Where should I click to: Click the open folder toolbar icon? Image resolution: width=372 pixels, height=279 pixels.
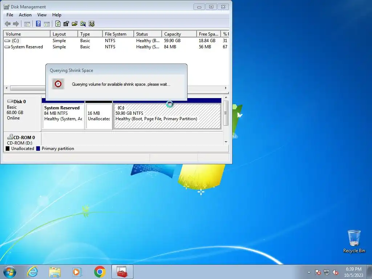[x=74, y=24]
